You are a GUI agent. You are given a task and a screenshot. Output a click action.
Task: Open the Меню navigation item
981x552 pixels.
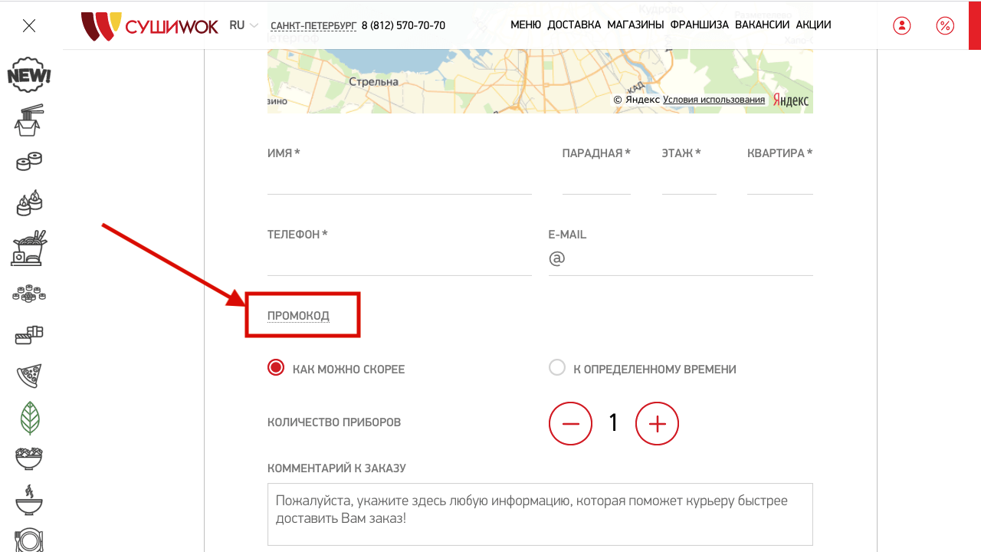point(526,25)
